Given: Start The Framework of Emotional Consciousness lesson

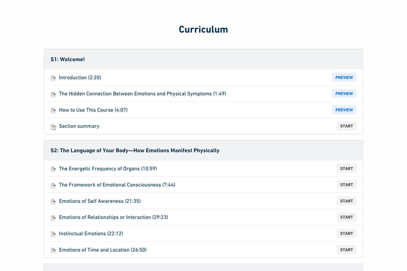Looking at the screenshot, I should [x=347, y=185].
